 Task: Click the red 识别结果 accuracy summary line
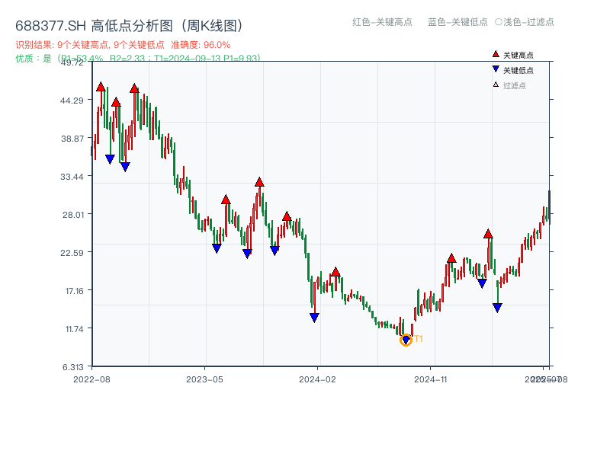click(123, 45)
